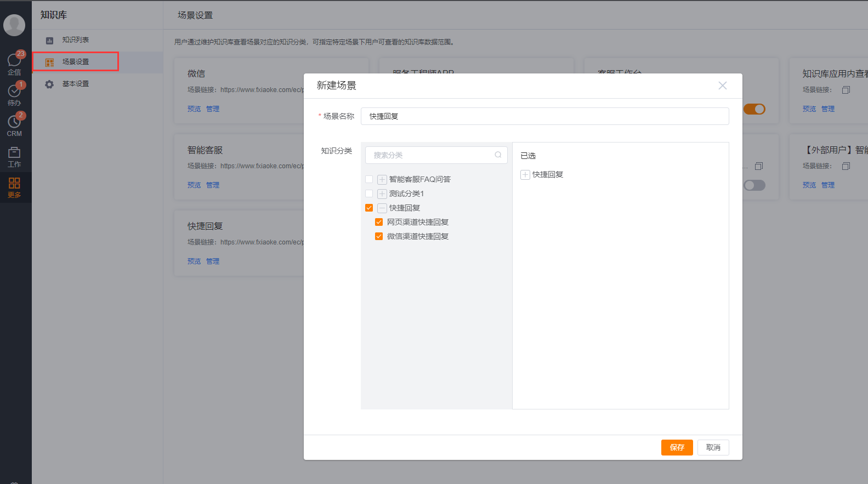Select the 微信渠道快捷回复 label text

418,236
